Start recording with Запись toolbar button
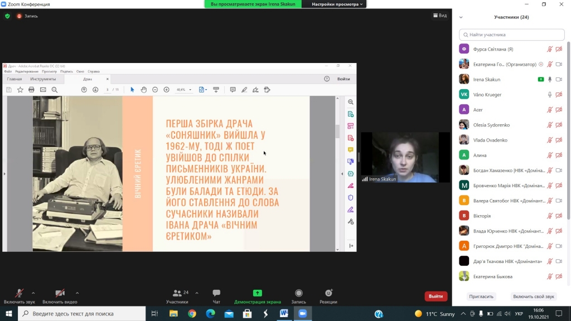This screenshot has width=571, height=321. pos(299,296)
